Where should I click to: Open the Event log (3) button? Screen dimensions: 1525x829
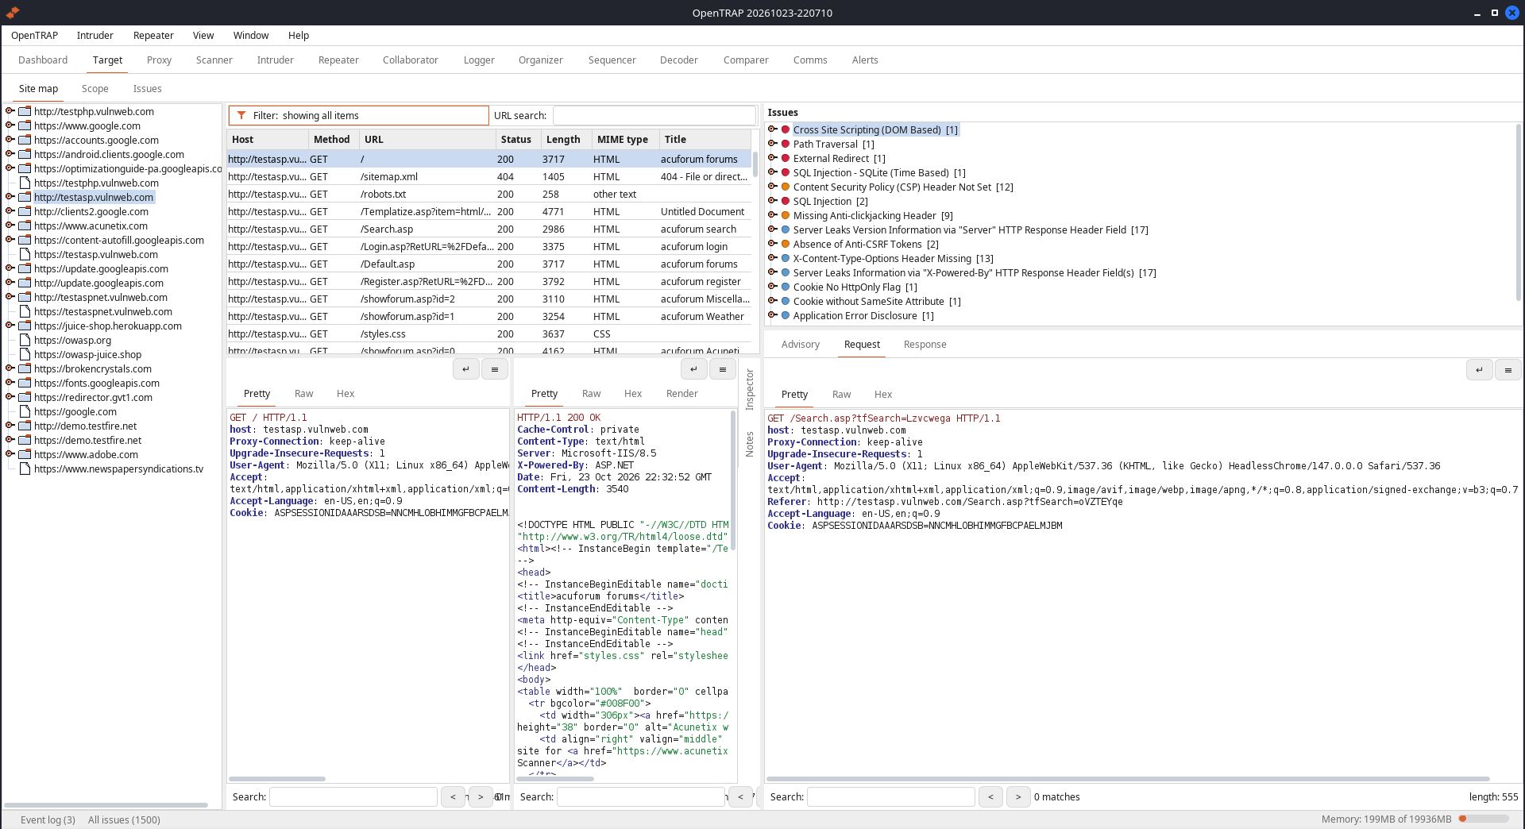(48, 819)
